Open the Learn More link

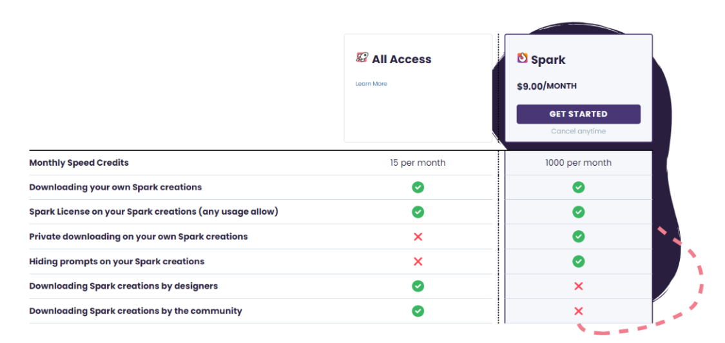371,84
